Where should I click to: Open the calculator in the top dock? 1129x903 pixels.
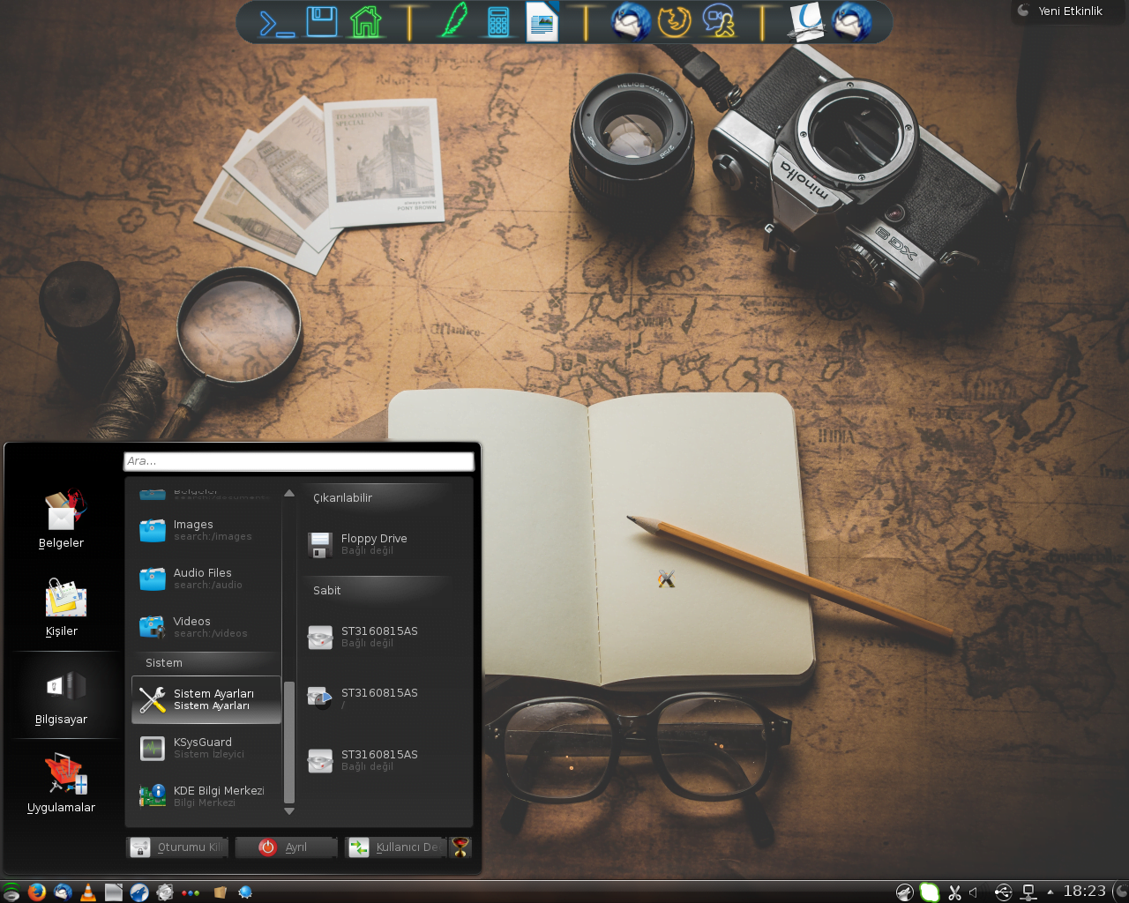(x=498, y=22)
